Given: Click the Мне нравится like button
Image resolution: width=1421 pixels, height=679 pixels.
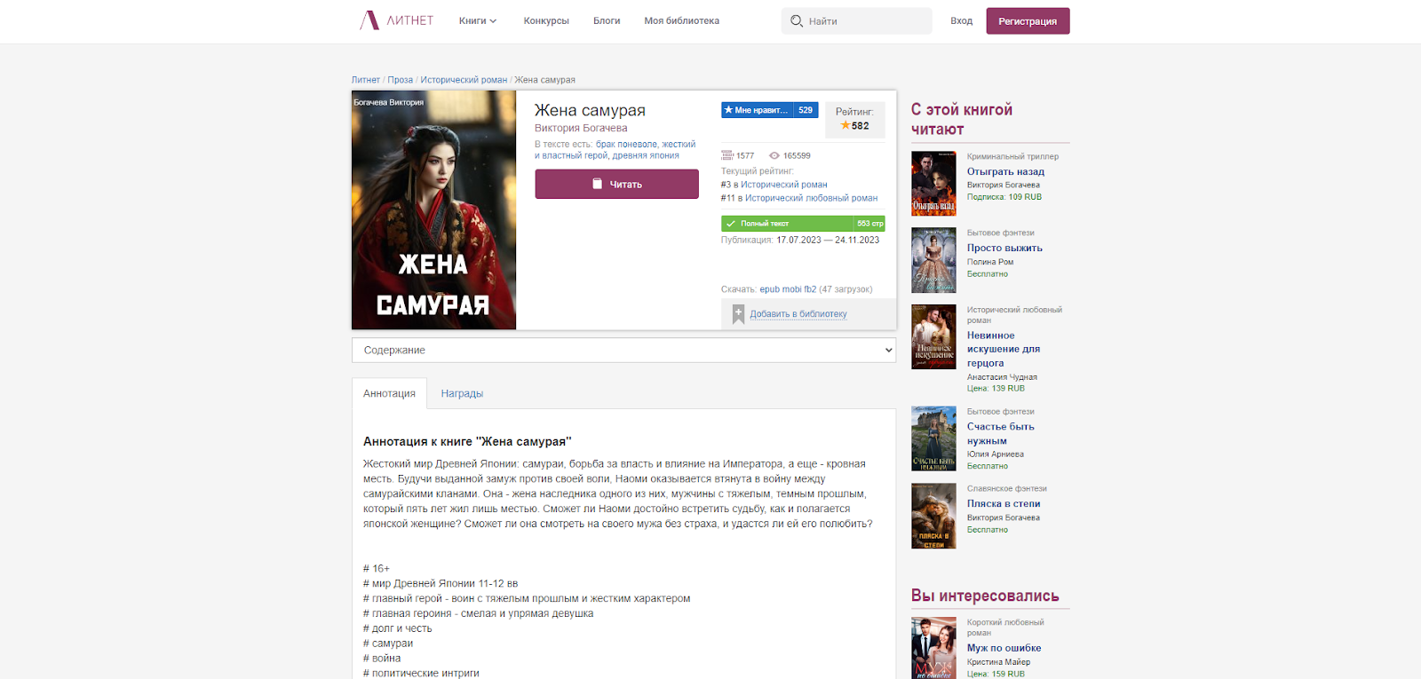Looking at the screenshot, I should [x=757, y=110].
